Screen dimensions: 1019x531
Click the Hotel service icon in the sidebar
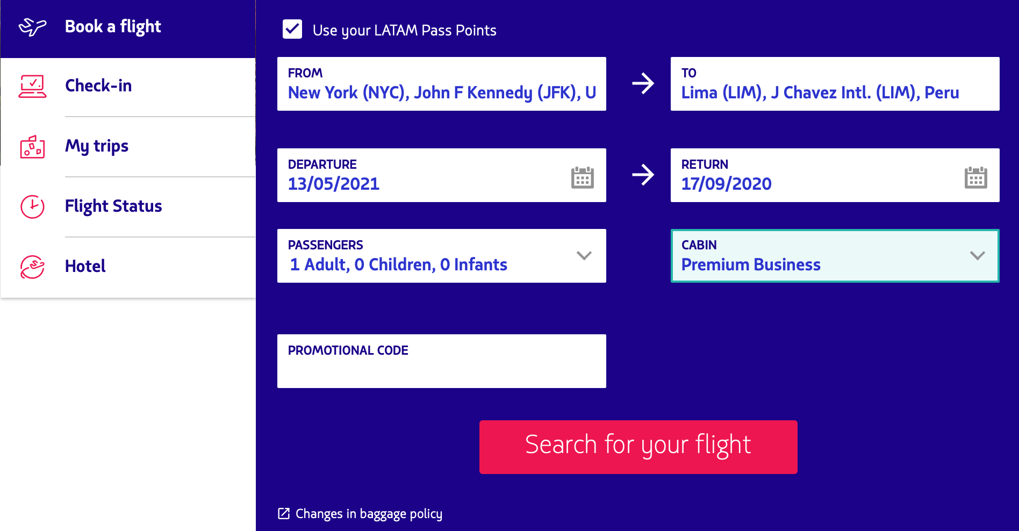coord(33,265)
